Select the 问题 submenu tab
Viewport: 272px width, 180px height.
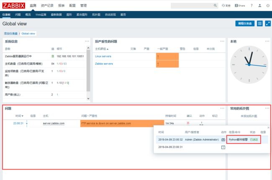pyautogui.click(x=18, y=15)
